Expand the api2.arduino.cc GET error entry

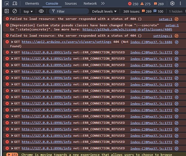(12, 42)
